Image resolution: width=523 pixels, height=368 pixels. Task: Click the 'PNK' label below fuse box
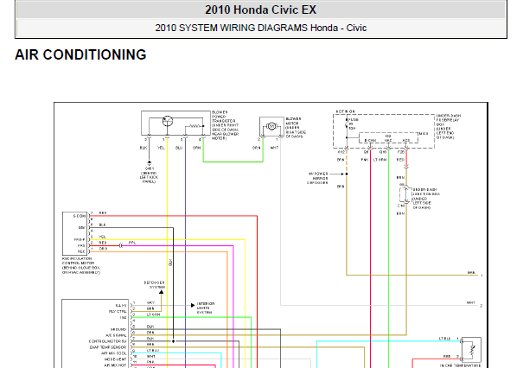click(x=365, y=160)
